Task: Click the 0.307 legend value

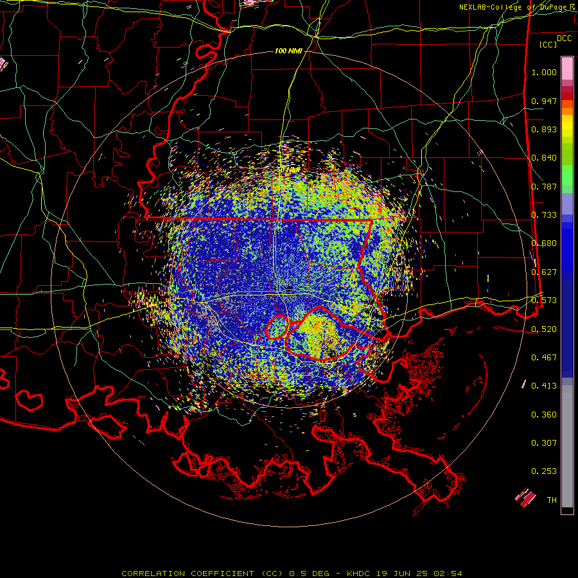Action: [x=544, y=443]
